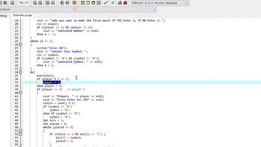The width and height of the screenshot is (261, 147).
Task: Click 'symbol = 'O';' on line 45
Action: pyautogui.click(x=60, y=110)
